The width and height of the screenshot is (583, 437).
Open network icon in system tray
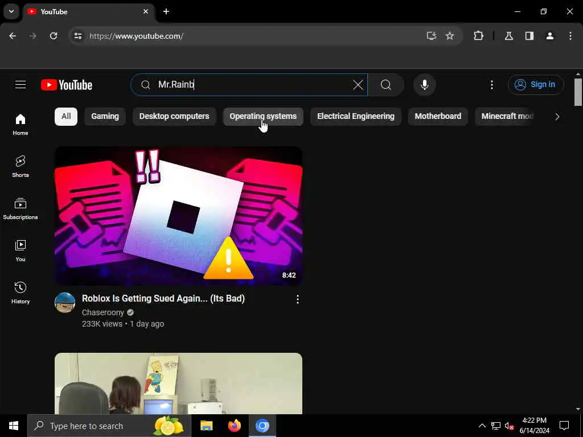tap(496, 426)
